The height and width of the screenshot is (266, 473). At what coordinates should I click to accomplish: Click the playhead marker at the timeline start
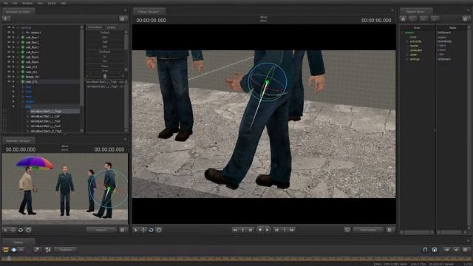click(9, 258)
